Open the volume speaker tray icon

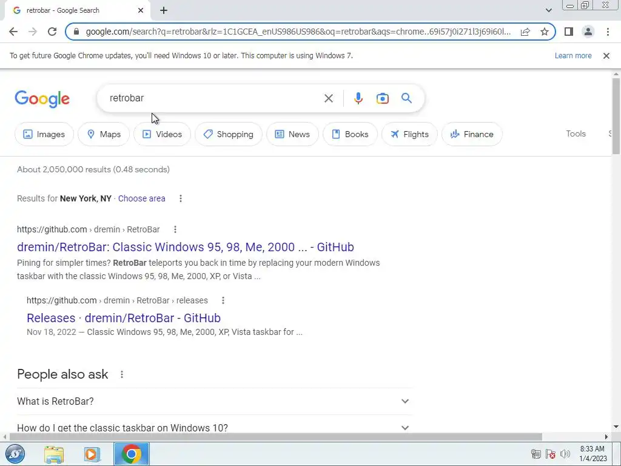[x=565, y=454]
